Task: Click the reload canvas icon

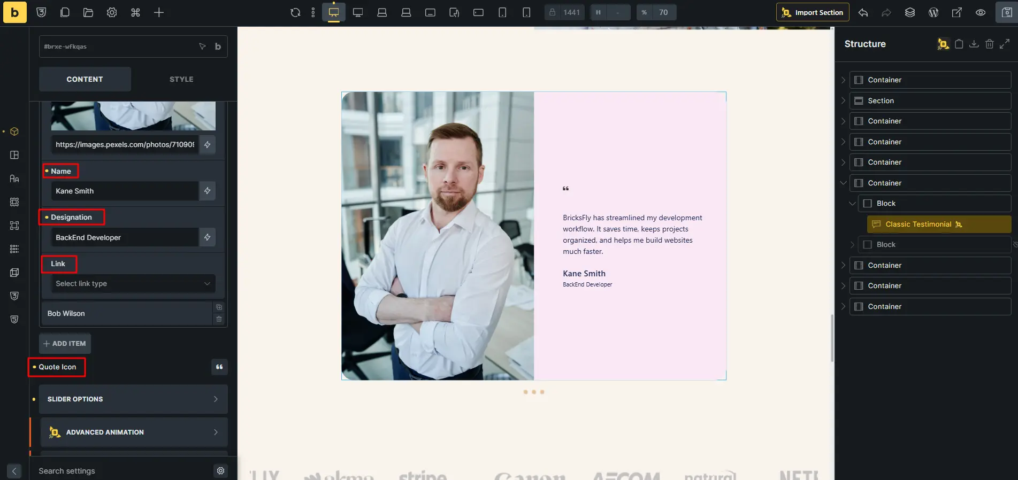Action: point(295,12)
